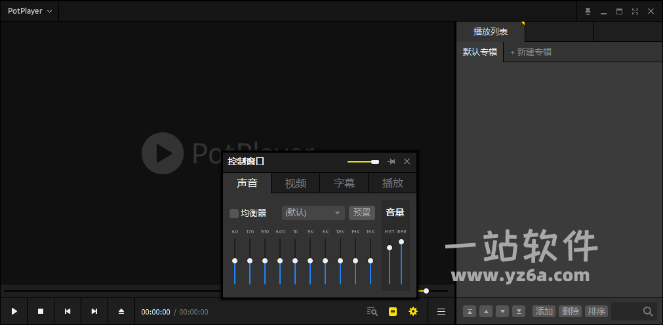The image size is (663, 325).
Task: Switch to the 字幕 tab
Action: 344,183
